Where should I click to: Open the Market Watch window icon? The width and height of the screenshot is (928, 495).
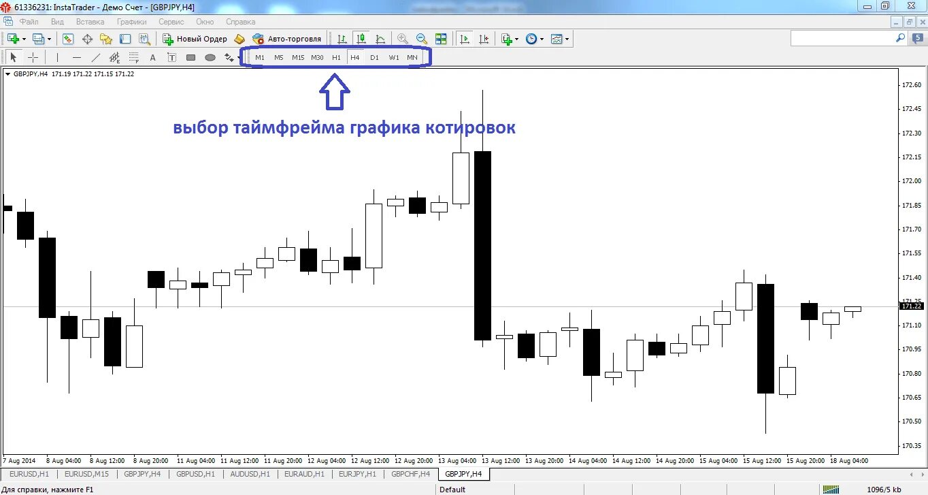(68, 39)
